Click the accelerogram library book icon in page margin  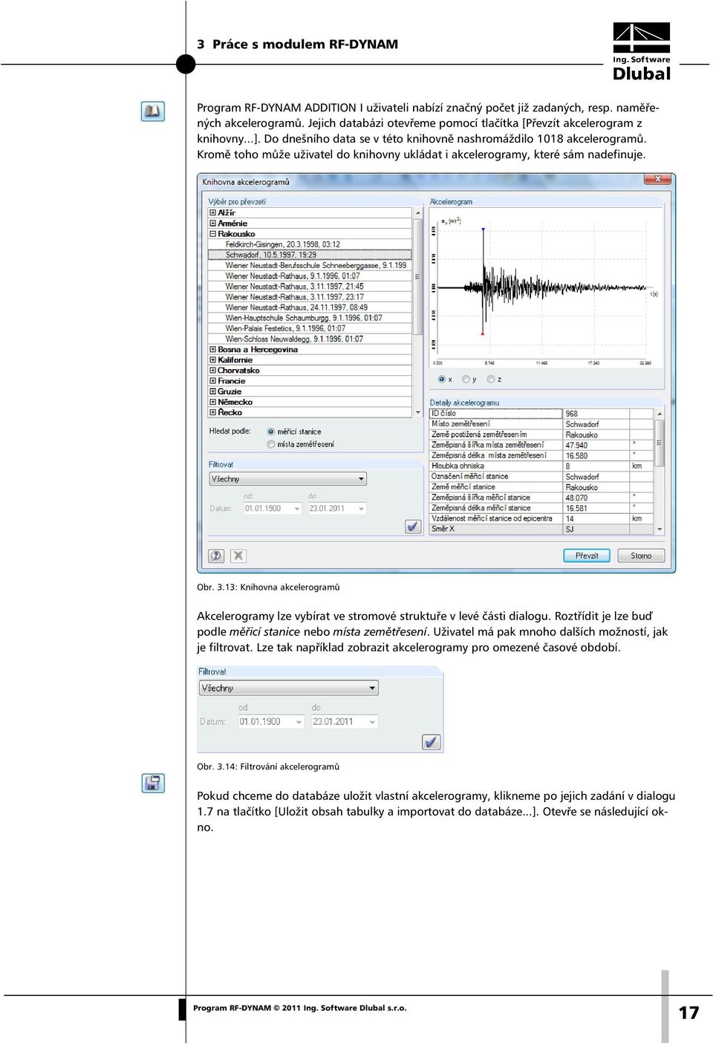152,111
